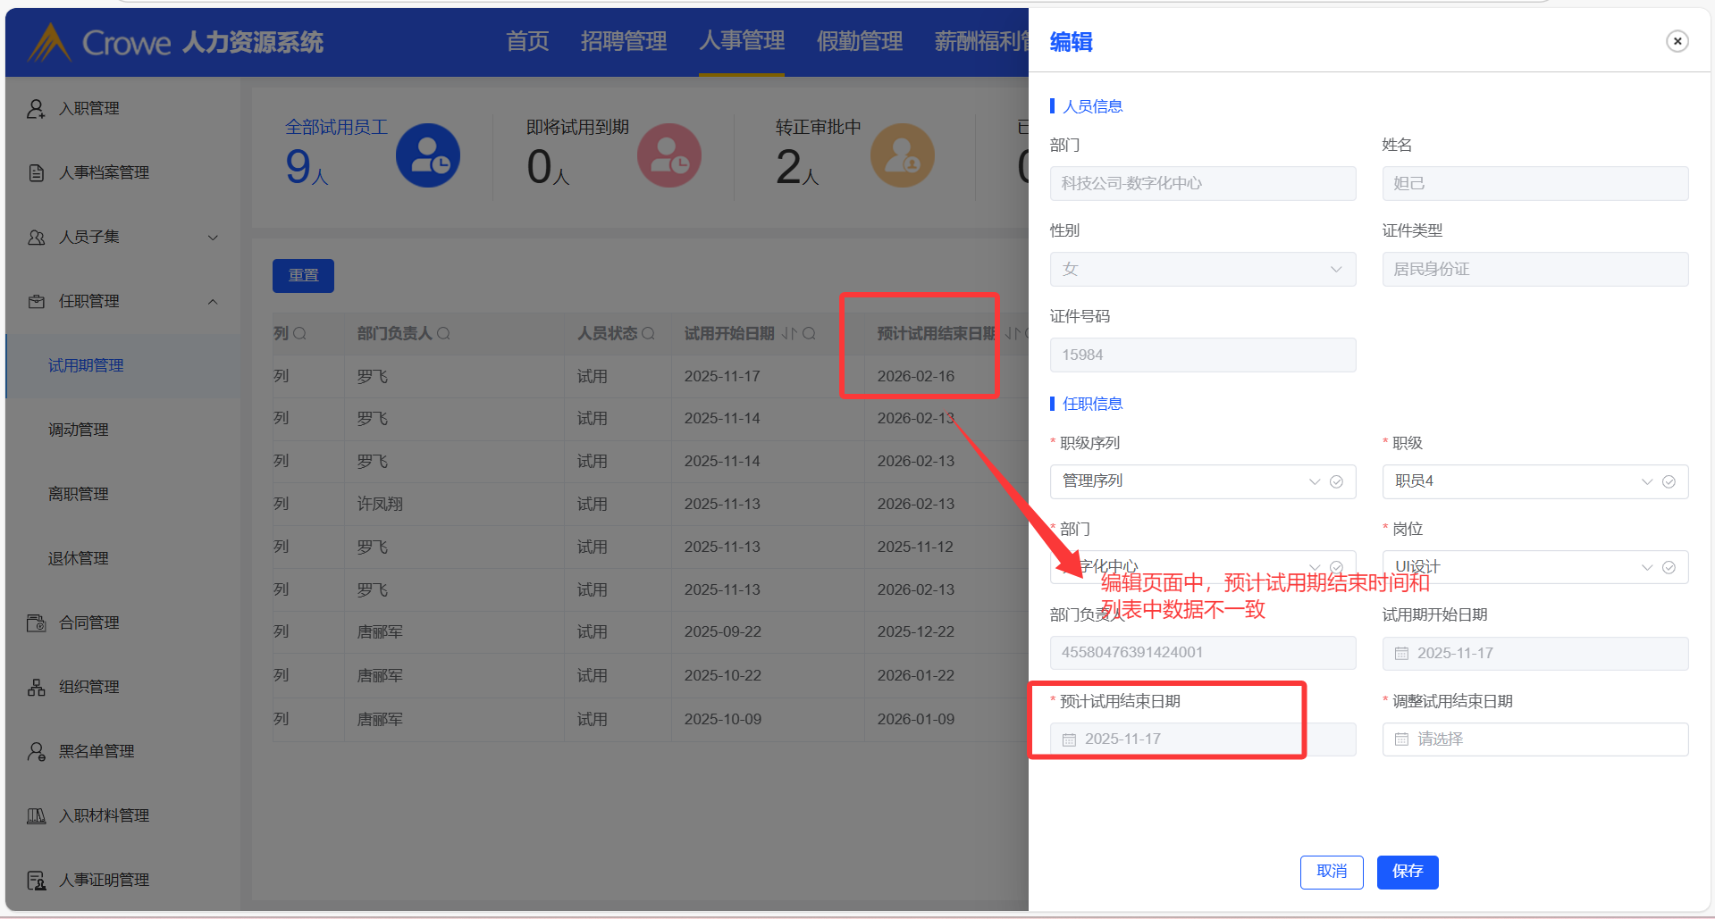This screenshot has width=1715, height=919.
Task: Click the 重置 button
Action: (303, 276)
